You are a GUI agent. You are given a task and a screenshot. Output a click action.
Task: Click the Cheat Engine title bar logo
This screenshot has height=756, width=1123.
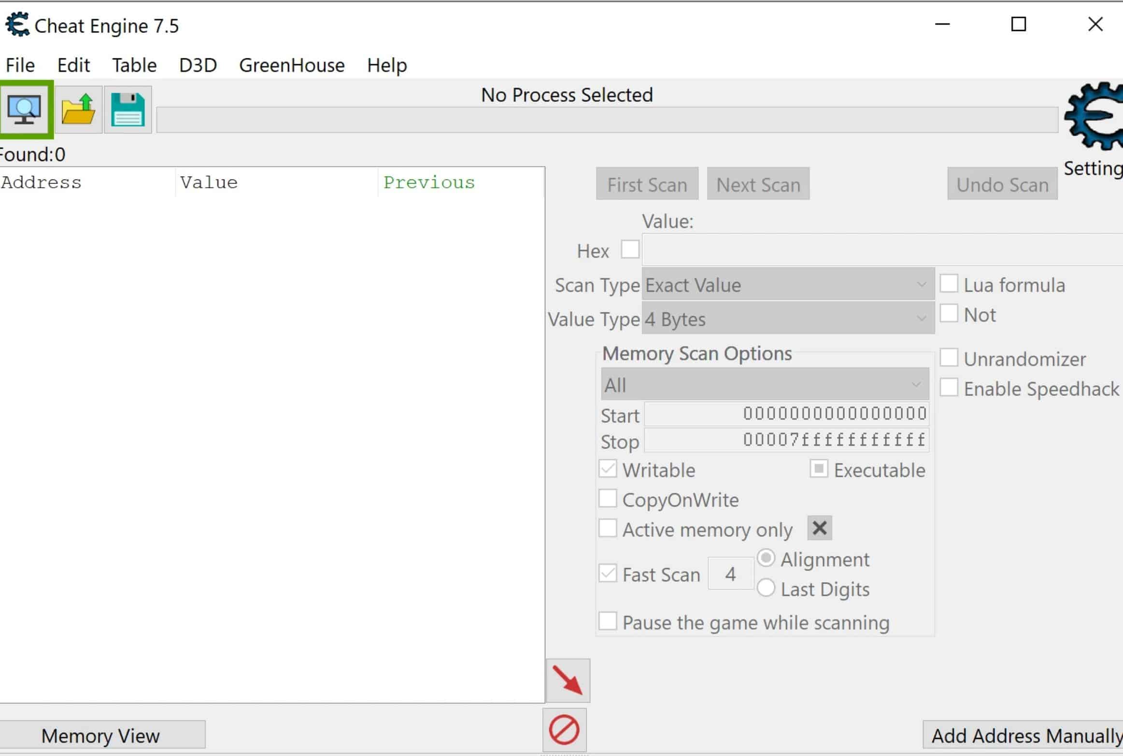[x=17, y=25]
